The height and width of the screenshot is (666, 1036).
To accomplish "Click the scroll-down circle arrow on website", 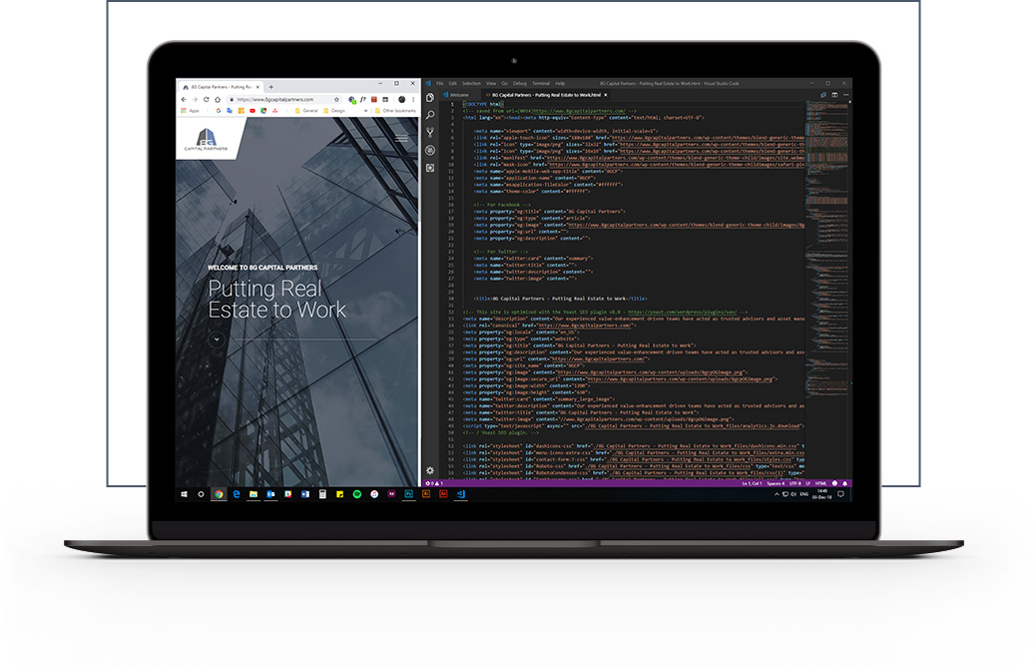I will [x=216, y=338].
